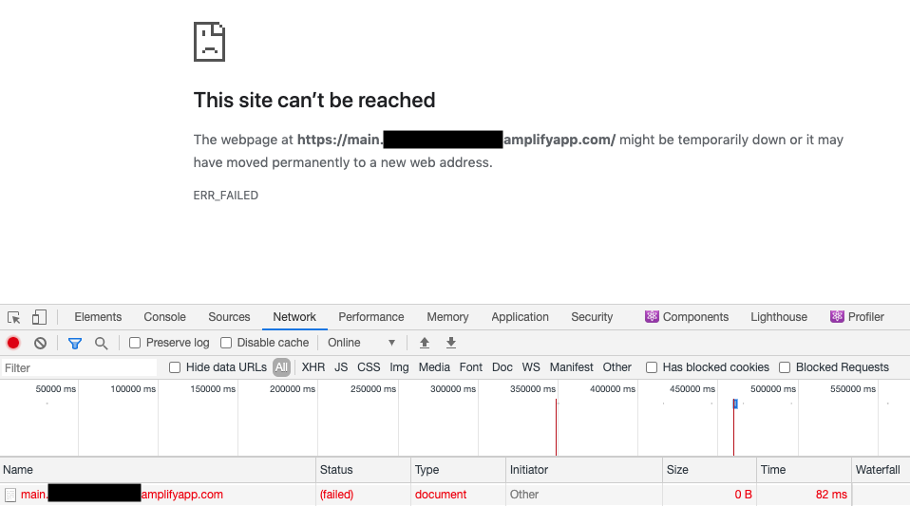Click the ERR_FAILED error code text
The height and width of the screenshot is (506, 910).
226,196
